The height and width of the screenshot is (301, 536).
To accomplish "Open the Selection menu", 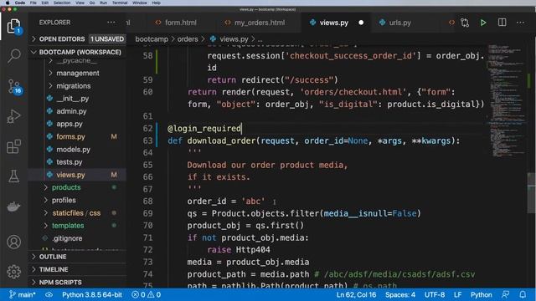I will (x=62, y=3).
